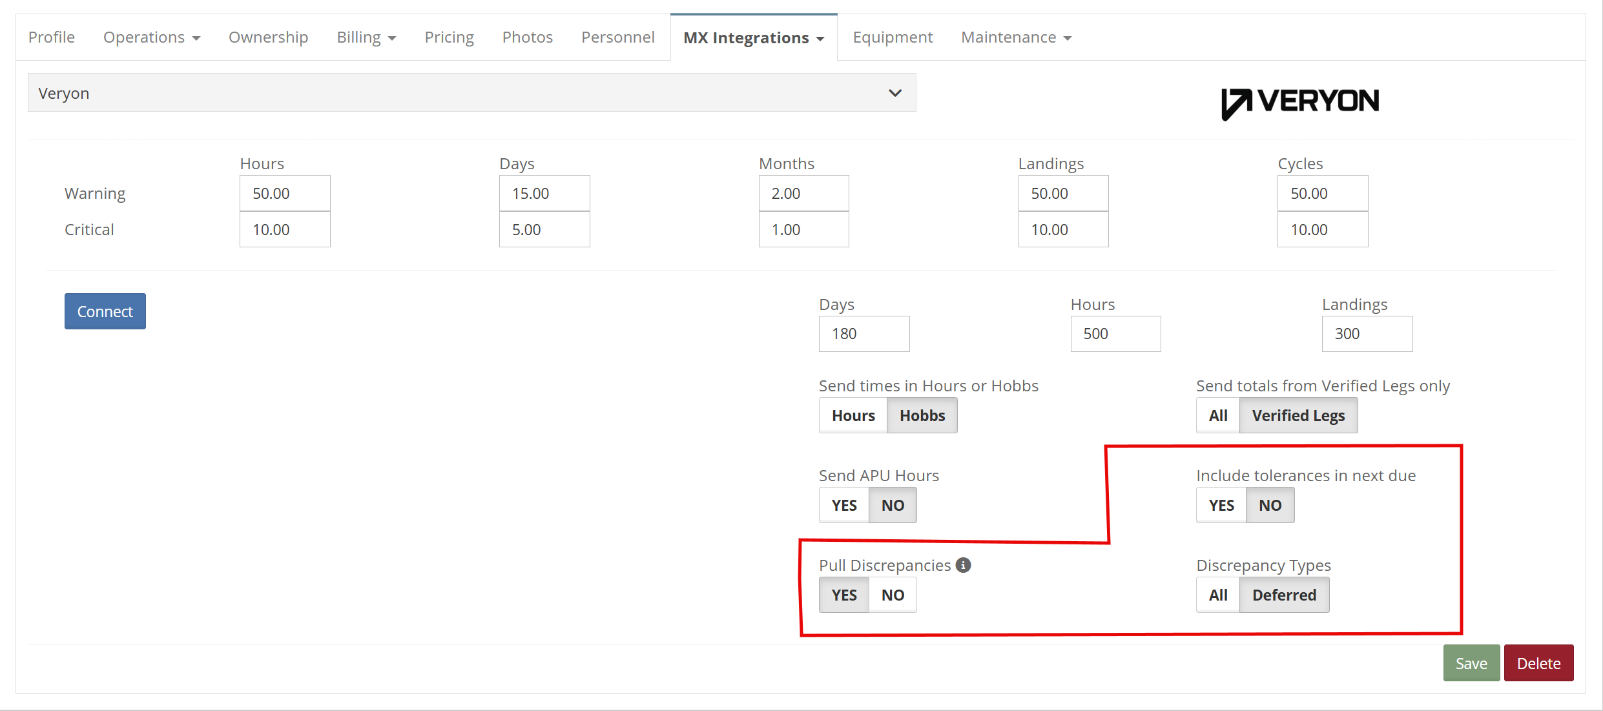Click the green Save button
Viewport: 1603px width, 711px height.
click(x=1471, y=663)
